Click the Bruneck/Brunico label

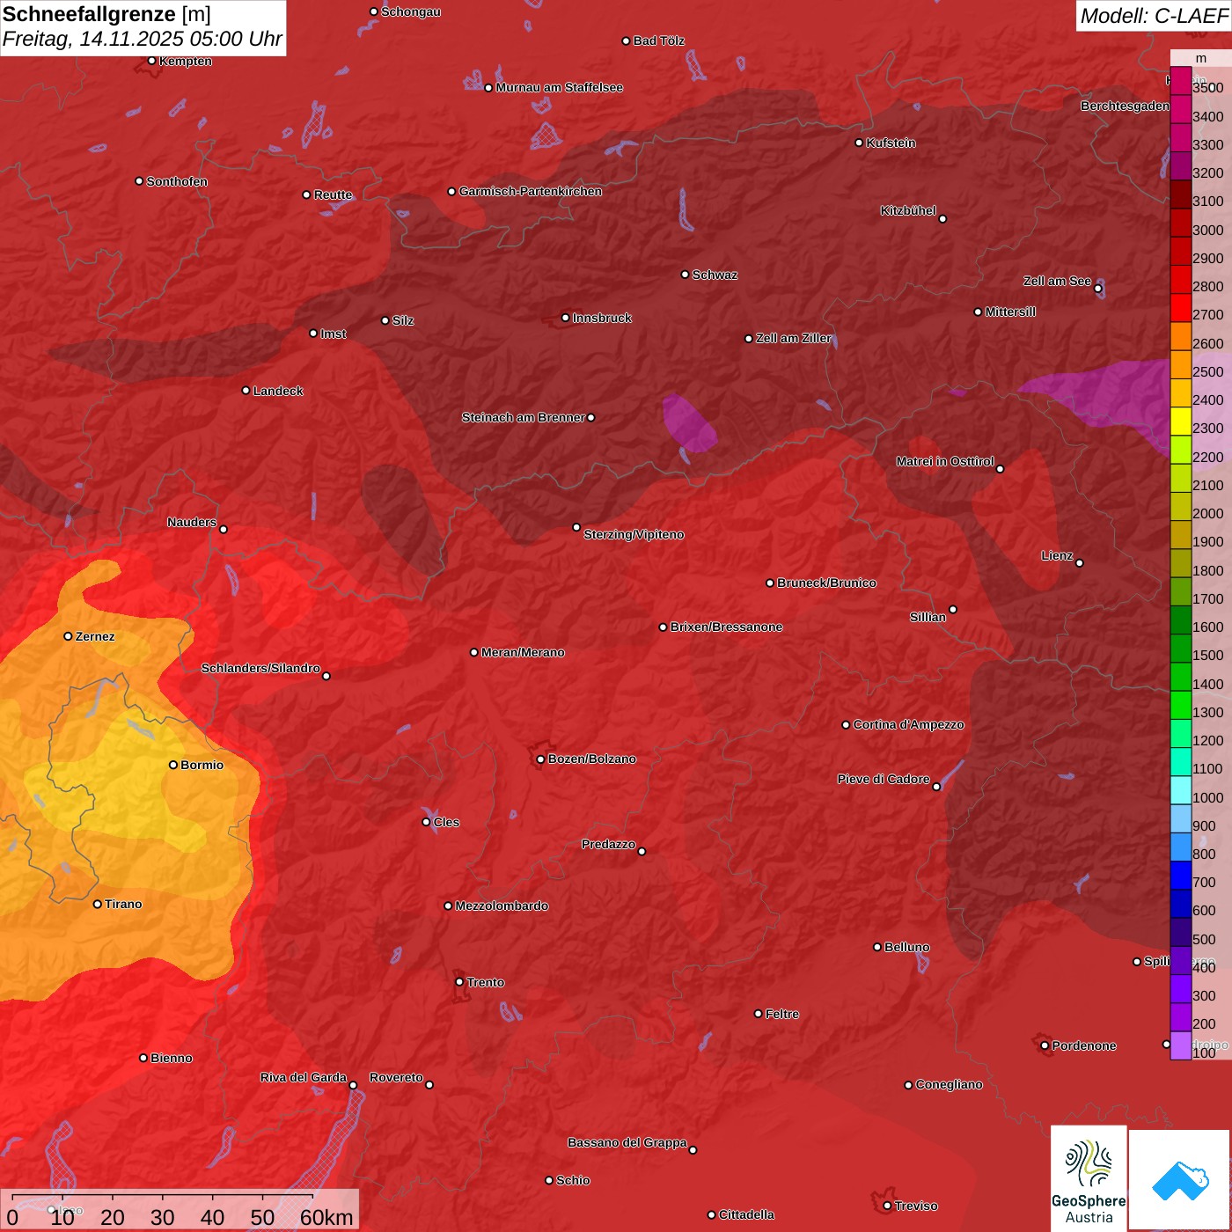[826, 583]
